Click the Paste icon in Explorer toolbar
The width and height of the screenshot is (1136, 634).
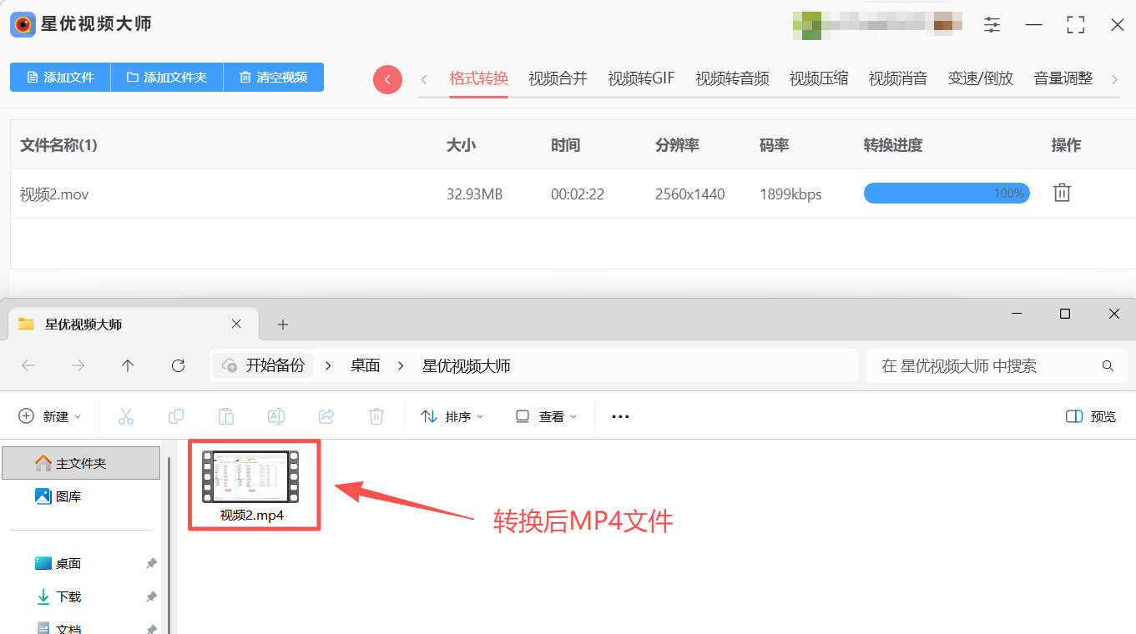(x=226, y=416)
